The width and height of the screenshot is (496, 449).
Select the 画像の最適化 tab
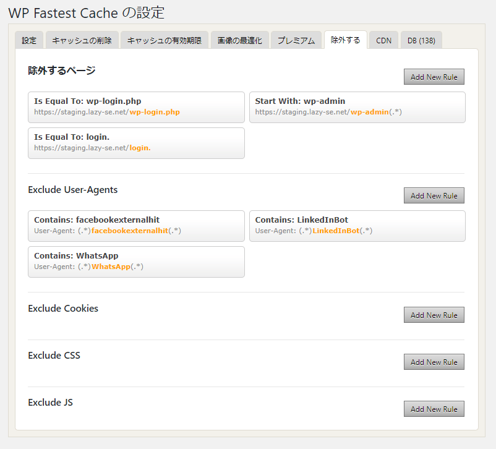click(x=240, y=40)
